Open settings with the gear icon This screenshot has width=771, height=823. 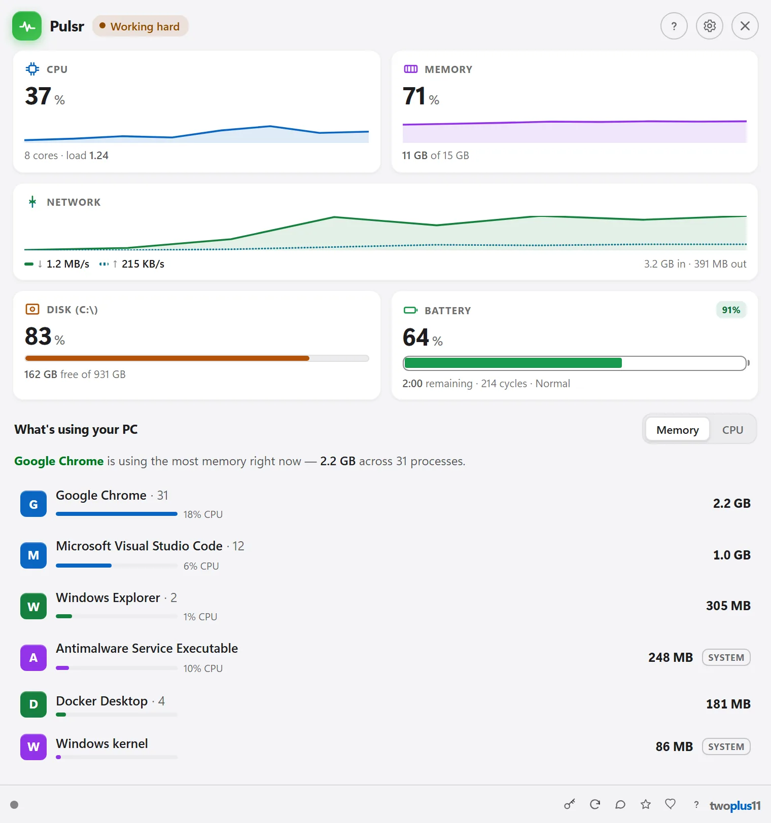point(709,26)
